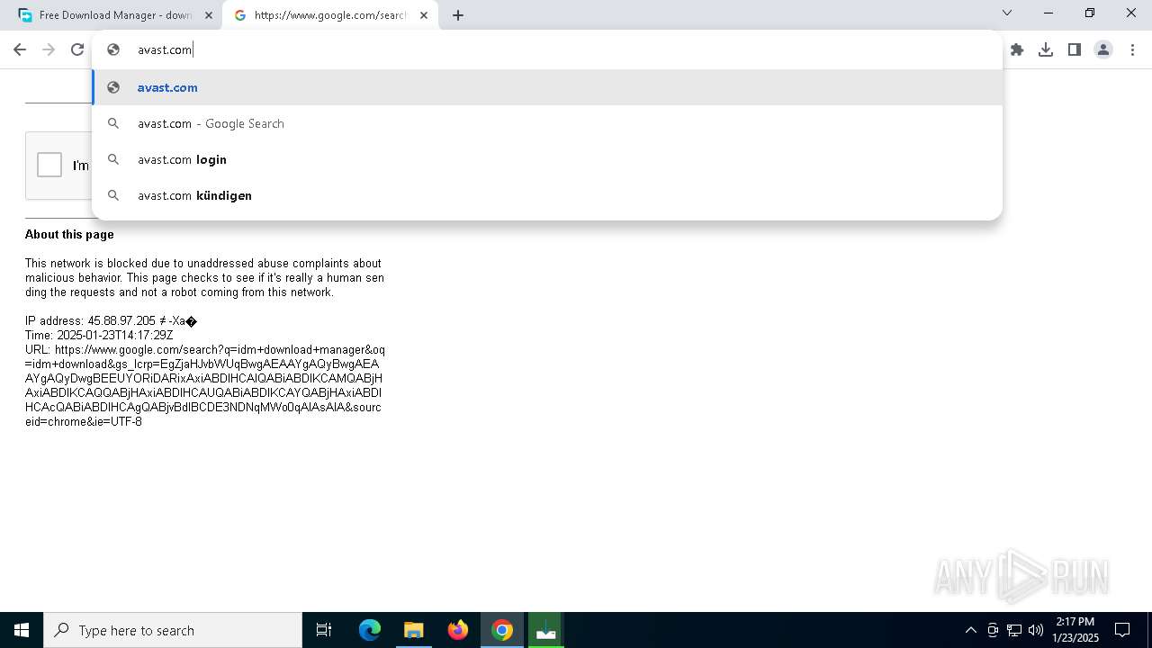Open the Extensions puzzle icon
Screen dimensions: 1152x648
coord(1017,49)
